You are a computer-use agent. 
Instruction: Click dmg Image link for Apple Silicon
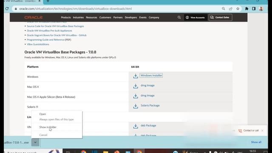pyautogui.click(x=147, y=95)
